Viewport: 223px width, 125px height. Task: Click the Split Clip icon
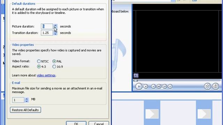(208, 86)
